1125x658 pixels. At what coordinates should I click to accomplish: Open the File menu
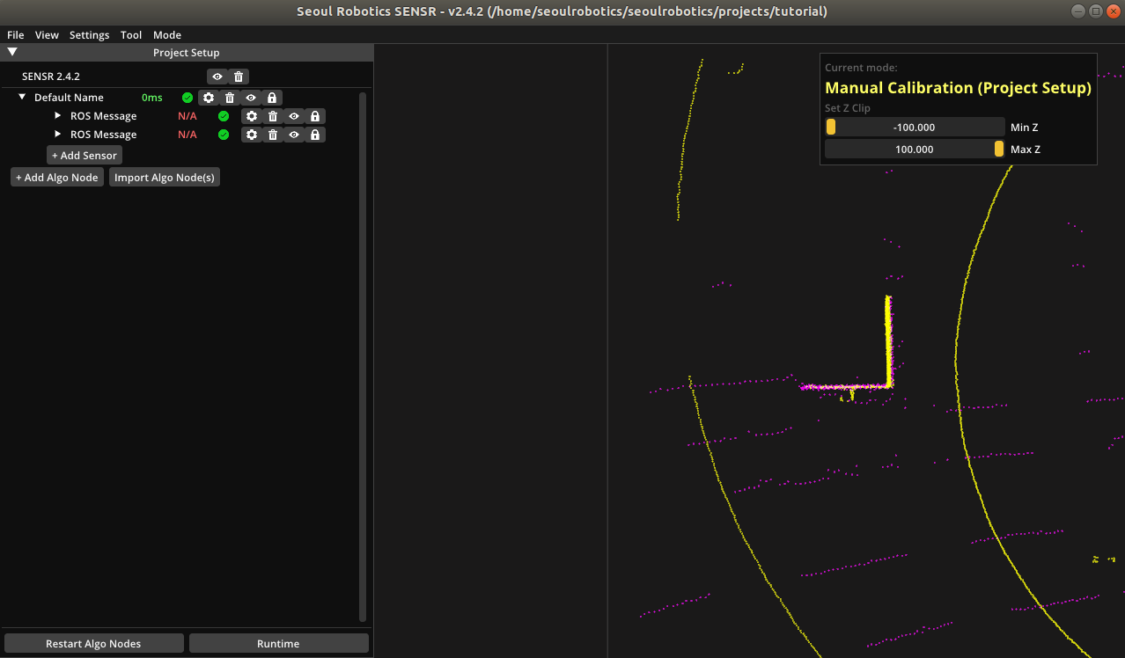16,35
